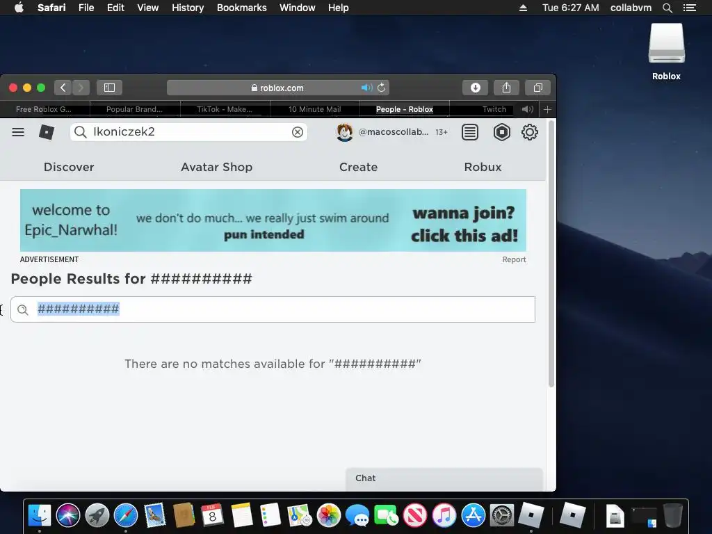The image size is (712, 534).
Task: Reload the roblox.com page
Action: click(x=382, y=88)
